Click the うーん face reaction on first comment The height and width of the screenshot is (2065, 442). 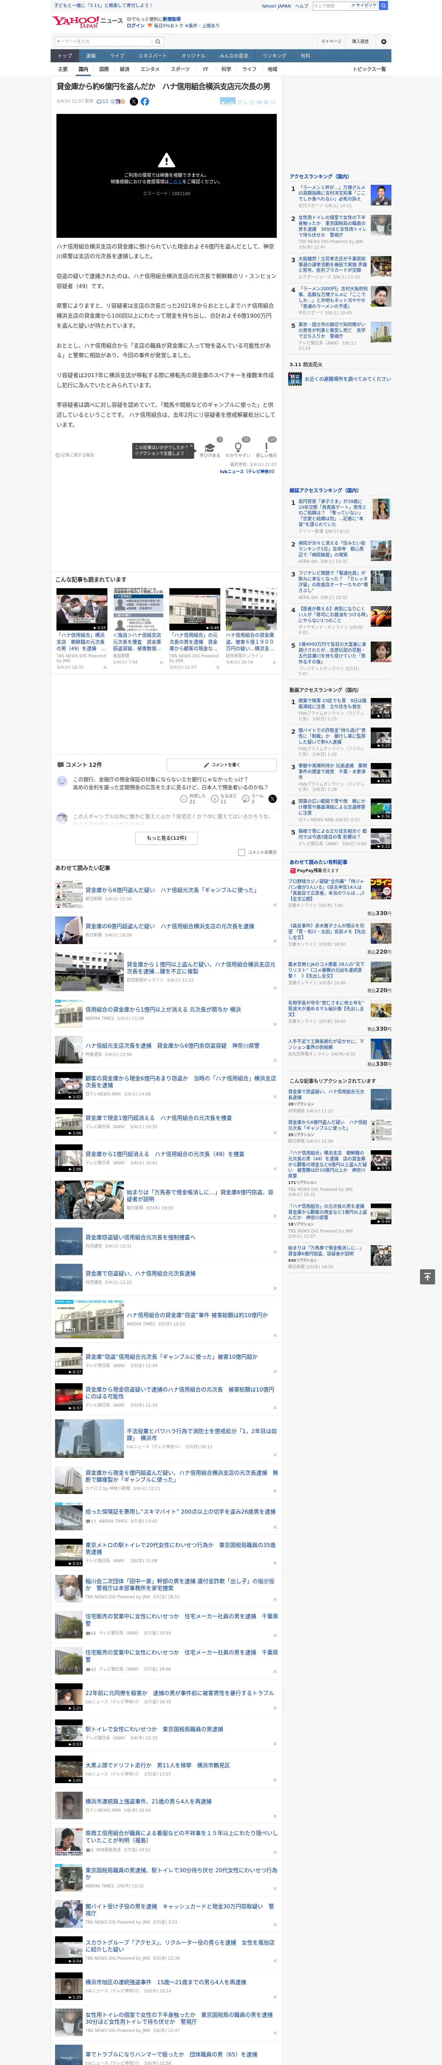[x=246, y=799]
